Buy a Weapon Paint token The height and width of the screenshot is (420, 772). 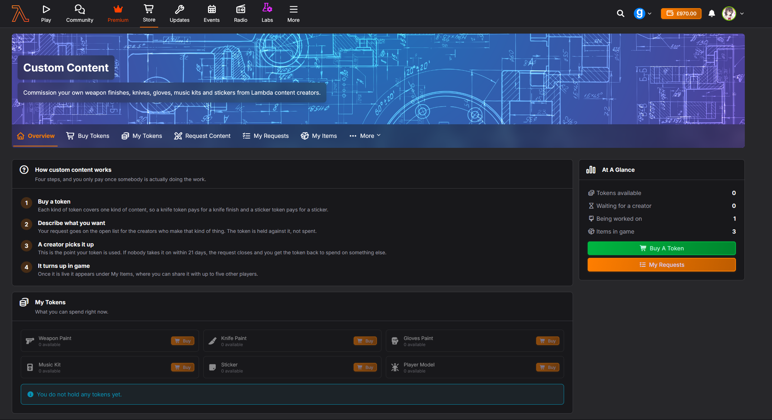pos(183,341)
